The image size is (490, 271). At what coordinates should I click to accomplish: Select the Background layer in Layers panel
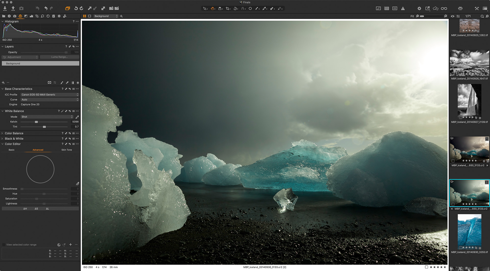click(x=41, y=63)
